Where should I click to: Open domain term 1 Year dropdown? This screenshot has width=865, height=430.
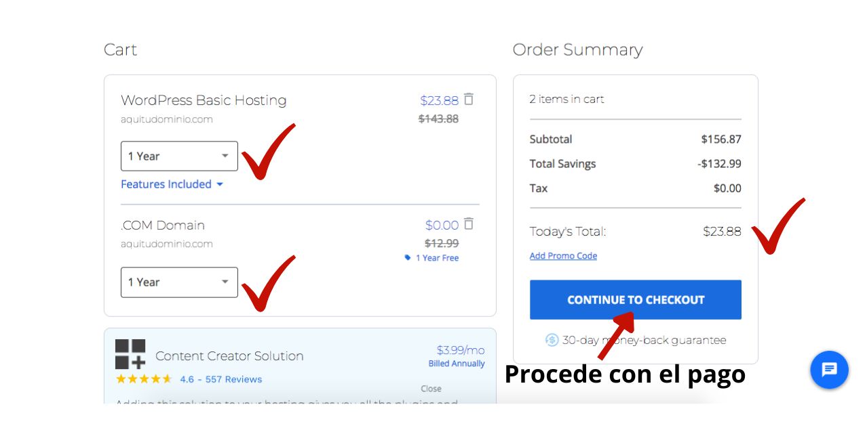(179, 282)
